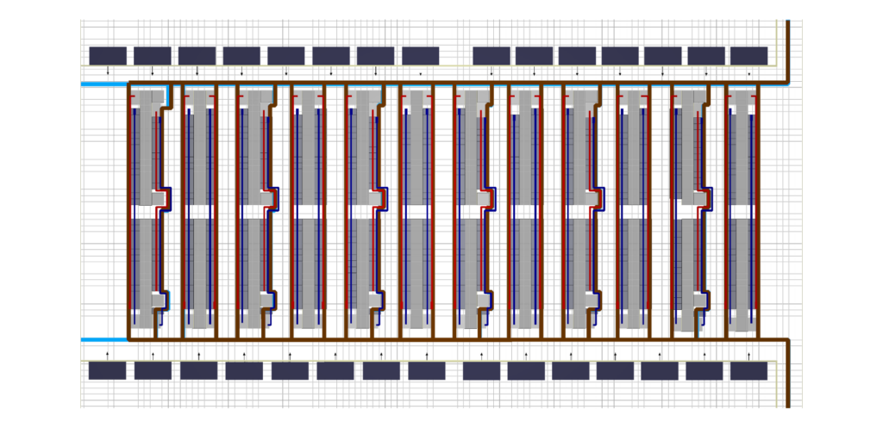Select the rightmost dark pad in bottom row
The image size is (883, 428).
click(x=748, y=371)
